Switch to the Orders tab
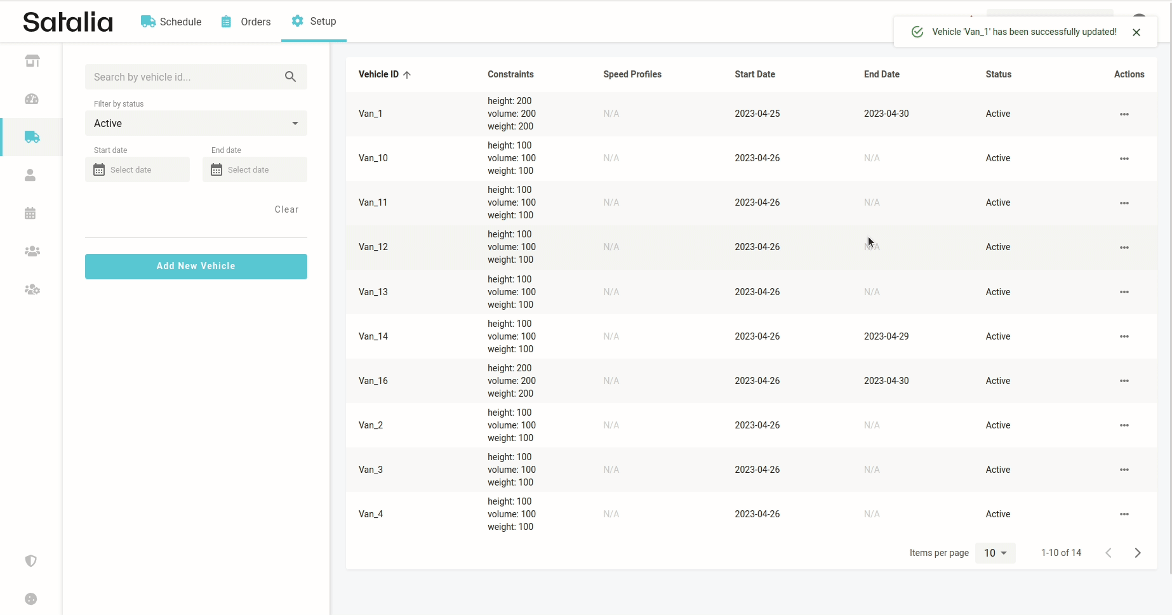The width and height of the screenshot is (1172, 615). (x=246, y=22)
